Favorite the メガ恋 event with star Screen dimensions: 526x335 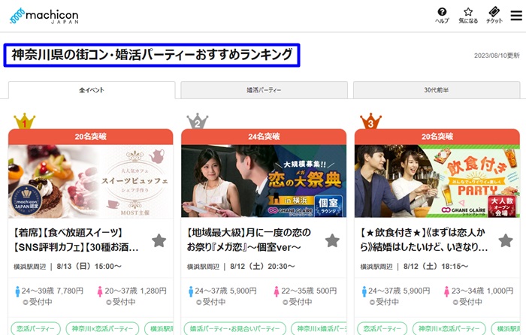point(332,240)
